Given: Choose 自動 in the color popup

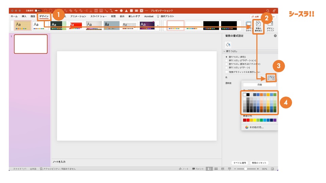Looking at the screenshot, I should click(x=260, y=85).
